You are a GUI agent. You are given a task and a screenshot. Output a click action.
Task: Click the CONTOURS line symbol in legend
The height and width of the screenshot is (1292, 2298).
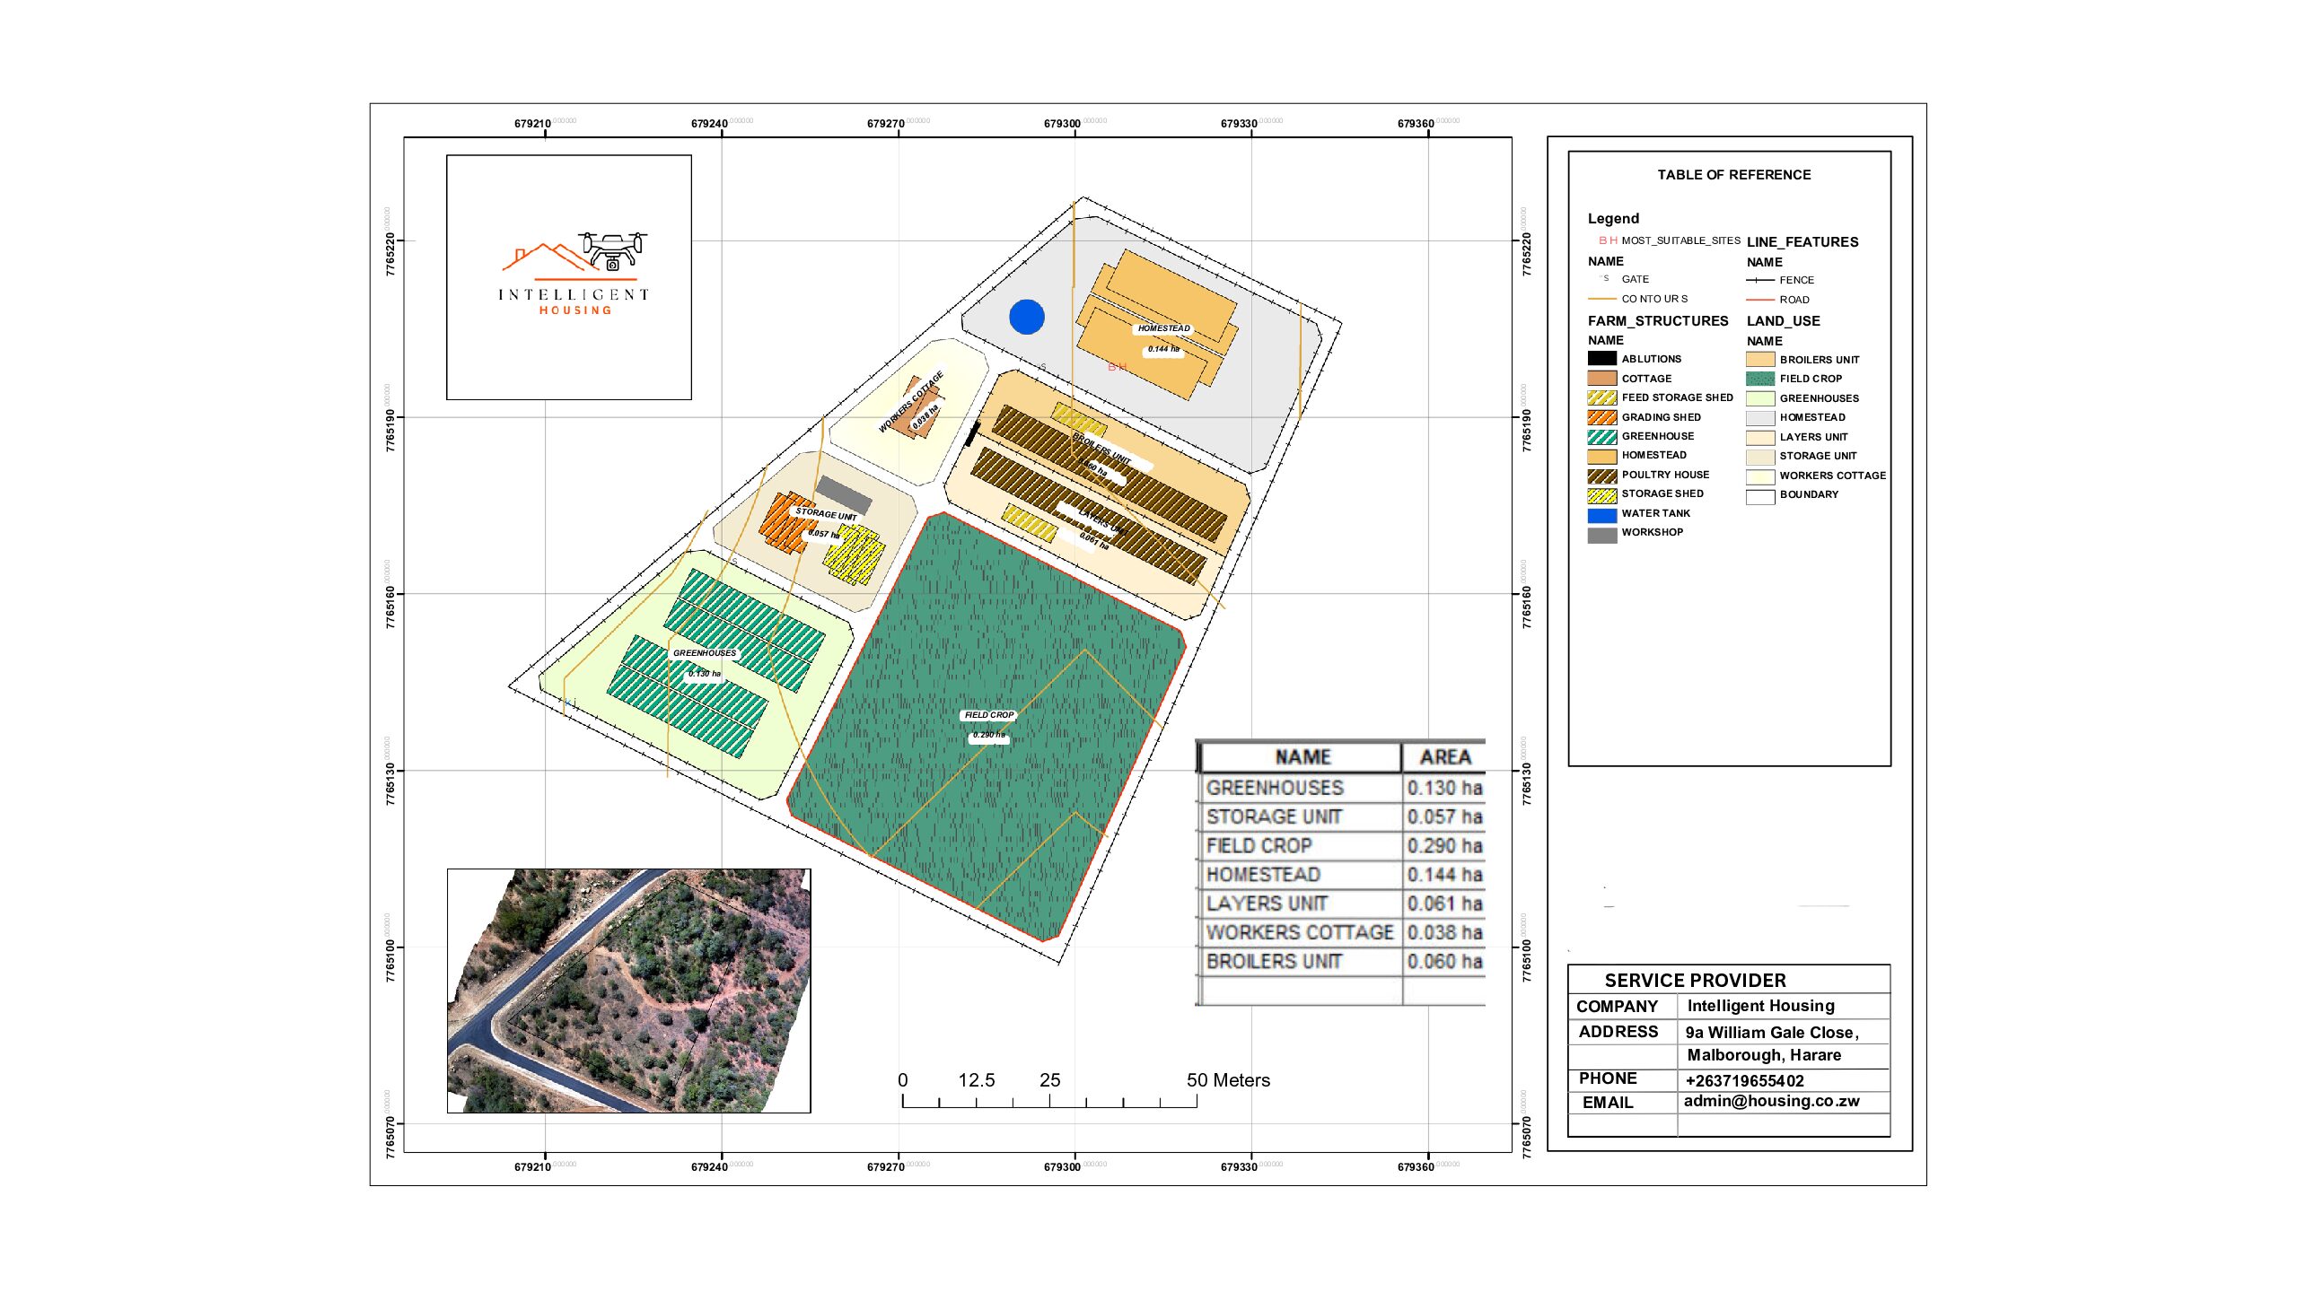tap(1601, 299)
